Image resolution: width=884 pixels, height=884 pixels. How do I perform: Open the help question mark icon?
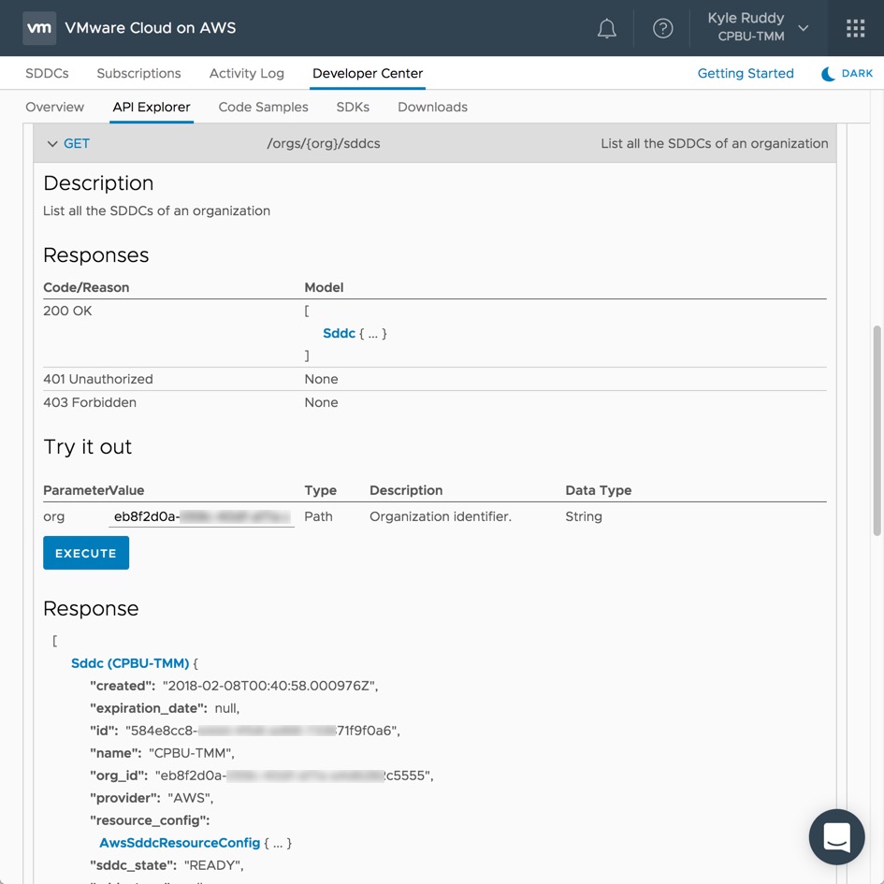(662, 28)
